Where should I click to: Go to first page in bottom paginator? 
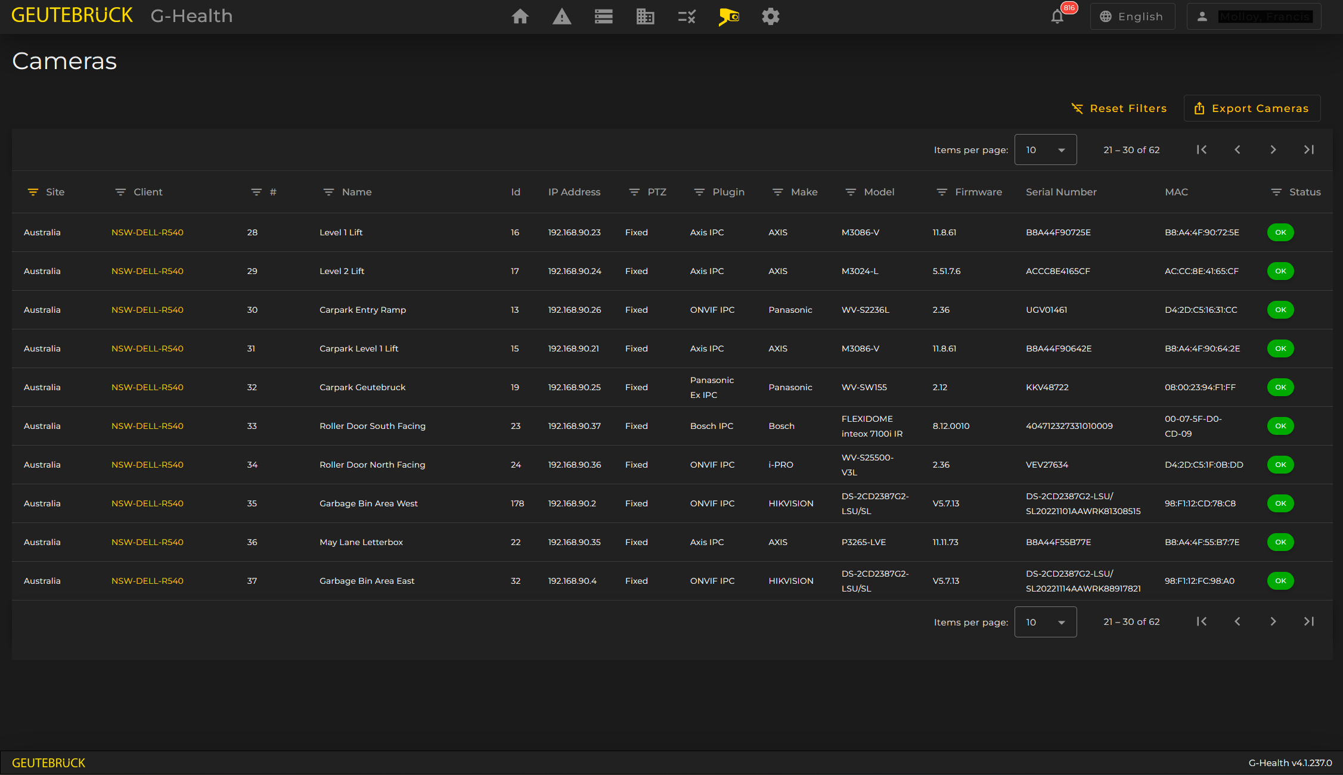[x=1202, y=621]
